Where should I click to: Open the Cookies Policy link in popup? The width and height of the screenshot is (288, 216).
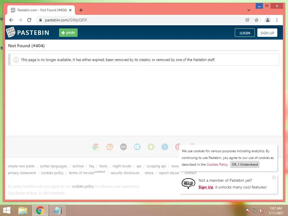pos(217,164)
